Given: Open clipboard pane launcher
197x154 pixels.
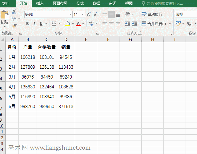Looking at the screenshot, I should (21, 34).
